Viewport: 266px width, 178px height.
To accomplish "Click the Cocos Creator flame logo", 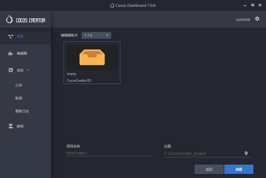I will pyautogui.click(x=10, y=19).
